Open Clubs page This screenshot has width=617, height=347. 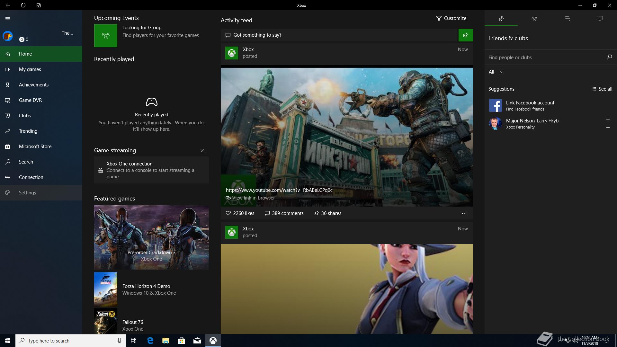click(x=41, y=116)
